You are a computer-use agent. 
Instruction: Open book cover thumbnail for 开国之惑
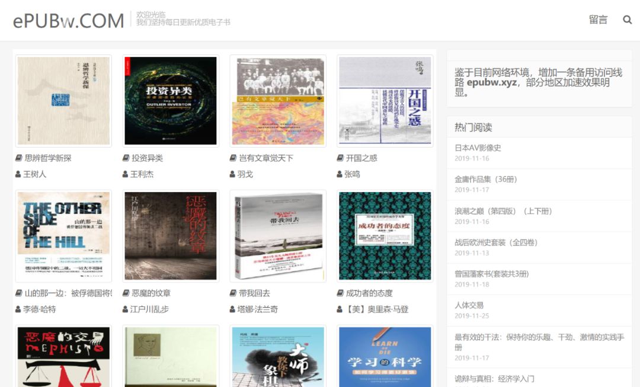pyautogui.click(x=385, y=100)
